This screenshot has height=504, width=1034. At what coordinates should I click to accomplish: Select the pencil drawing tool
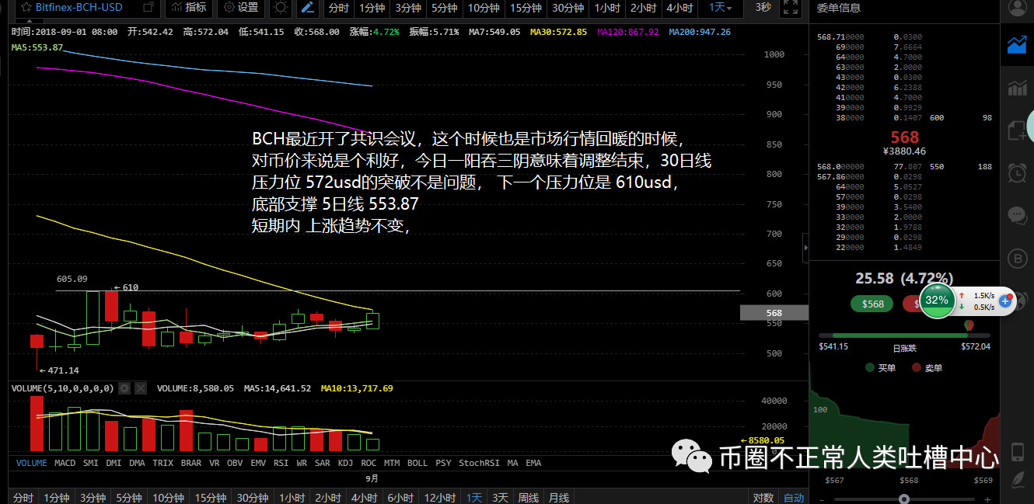pyautogui.click(x=308, y=8)
